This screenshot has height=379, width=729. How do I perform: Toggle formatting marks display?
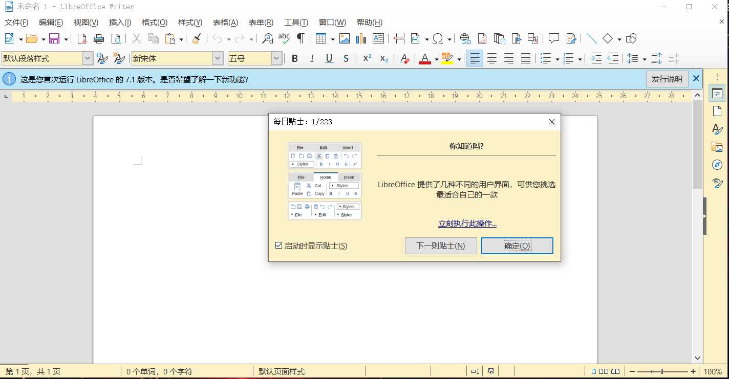302,38
